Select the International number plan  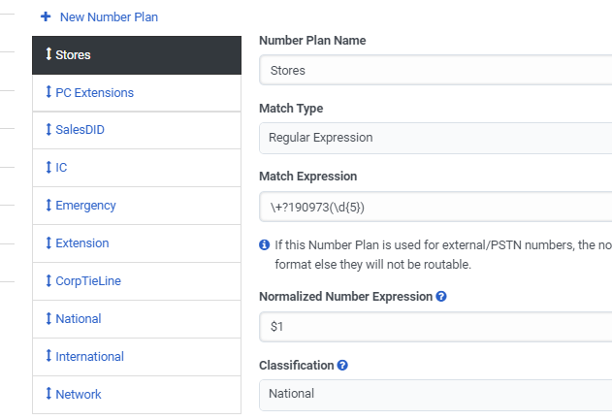point(90,357)
